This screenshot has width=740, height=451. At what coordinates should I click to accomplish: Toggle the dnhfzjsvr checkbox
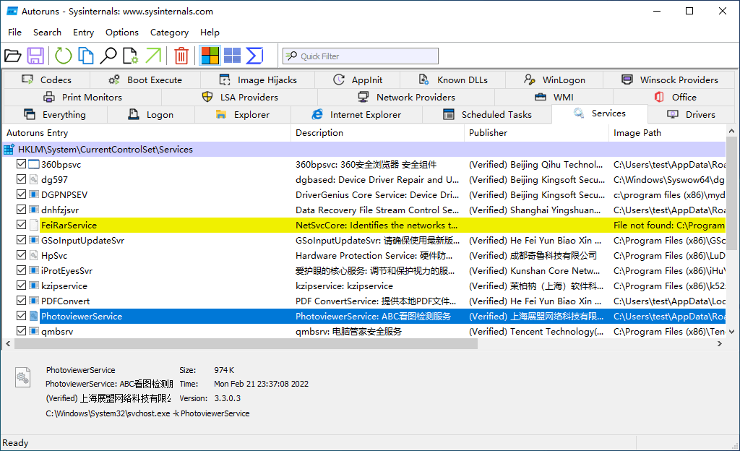(x=21, y=210)
